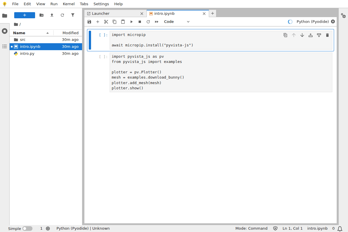Viewport: 348px width, 232px height.
Task: Open the intro.py file
Action: pos(27,54)
